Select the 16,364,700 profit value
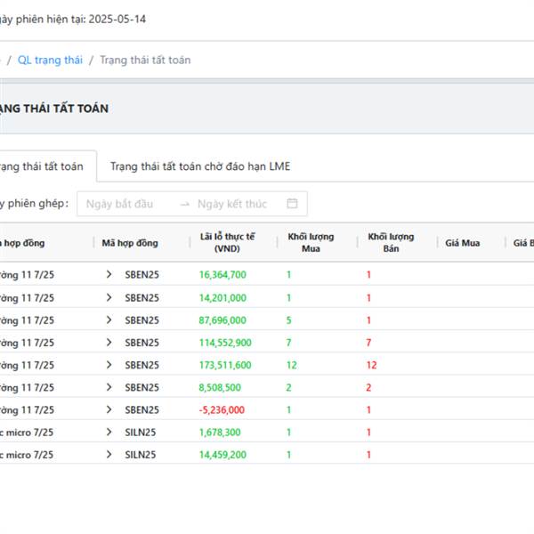This screenshot has width=534, height=534. [x=222, y=274]
